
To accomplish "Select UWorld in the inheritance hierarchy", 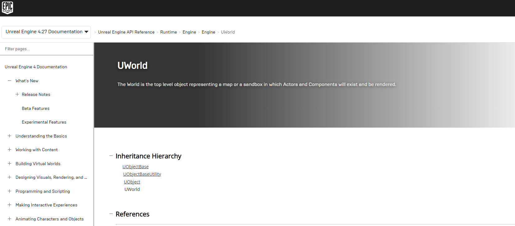I will [132, 189].
